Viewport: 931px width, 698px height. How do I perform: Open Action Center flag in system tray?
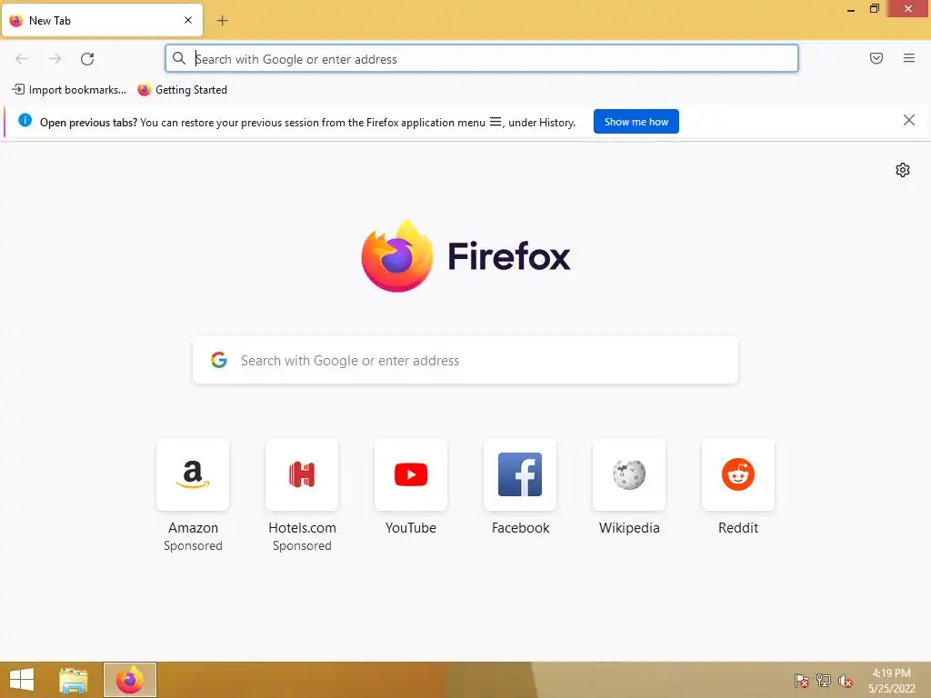coord(802,681)
